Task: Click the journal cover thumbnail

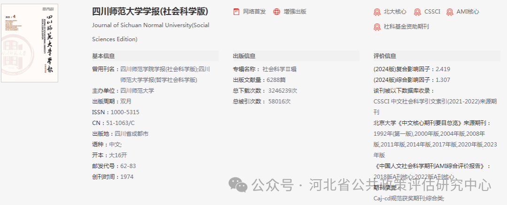Action: click(30, 43)
